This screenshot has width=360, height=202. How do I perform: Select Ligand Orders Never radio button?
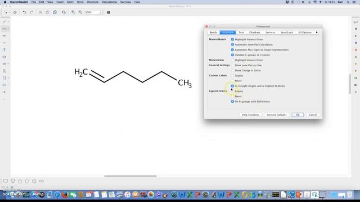pos(232,97)
